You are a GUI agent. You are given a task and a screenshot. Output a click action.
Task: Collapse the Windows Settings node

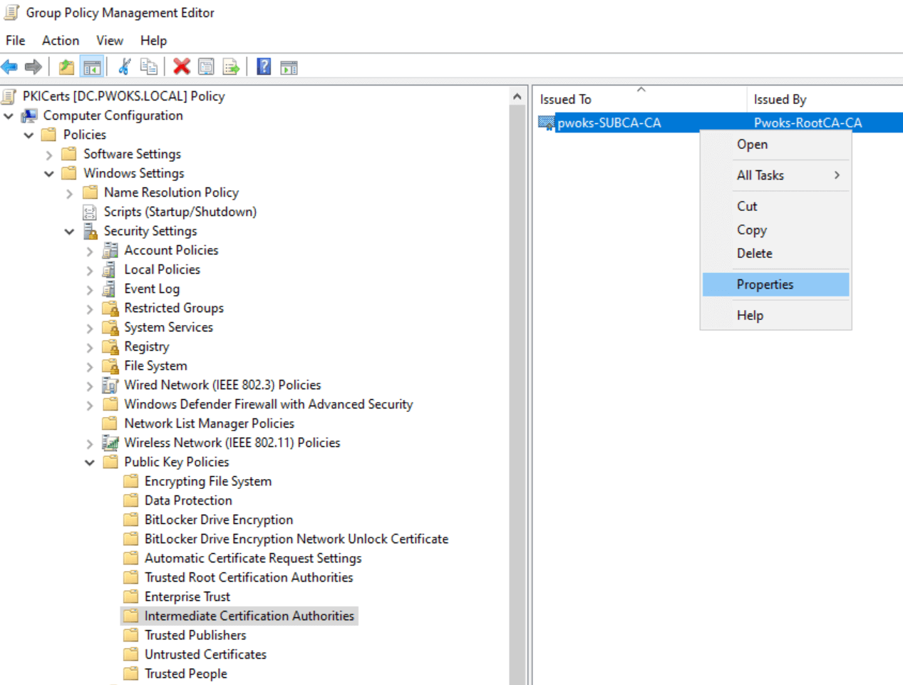(x=49, y=173)
